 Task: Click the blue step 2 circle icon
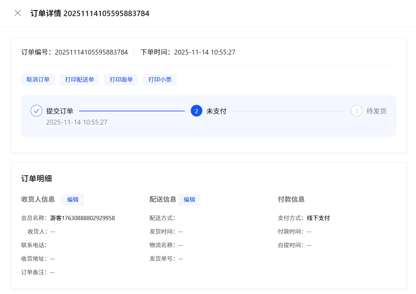pyautogui.click(x=196, y=111)
